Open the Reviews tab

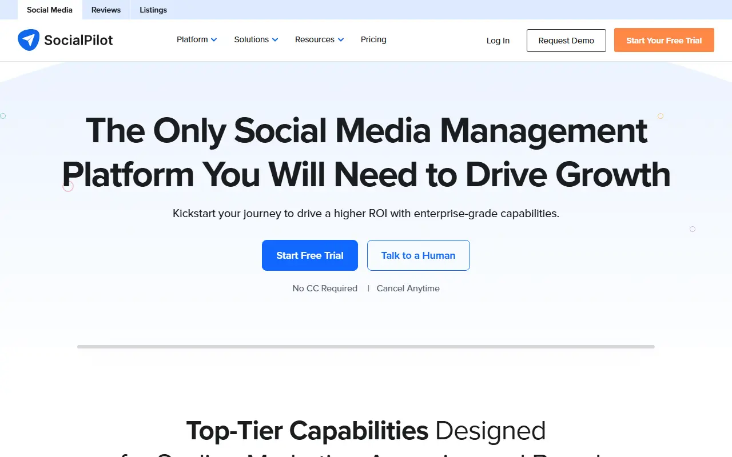click(x=106, y=10)
